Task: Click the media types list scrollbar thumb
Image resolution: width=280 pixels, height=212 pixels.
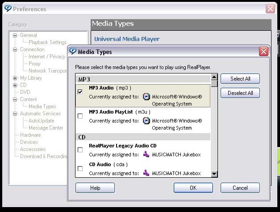Action: [x=214, y=84]
